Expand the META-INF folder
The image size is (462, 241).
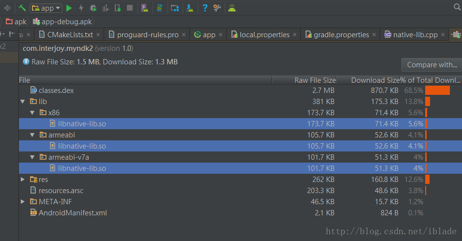(22, 202)
